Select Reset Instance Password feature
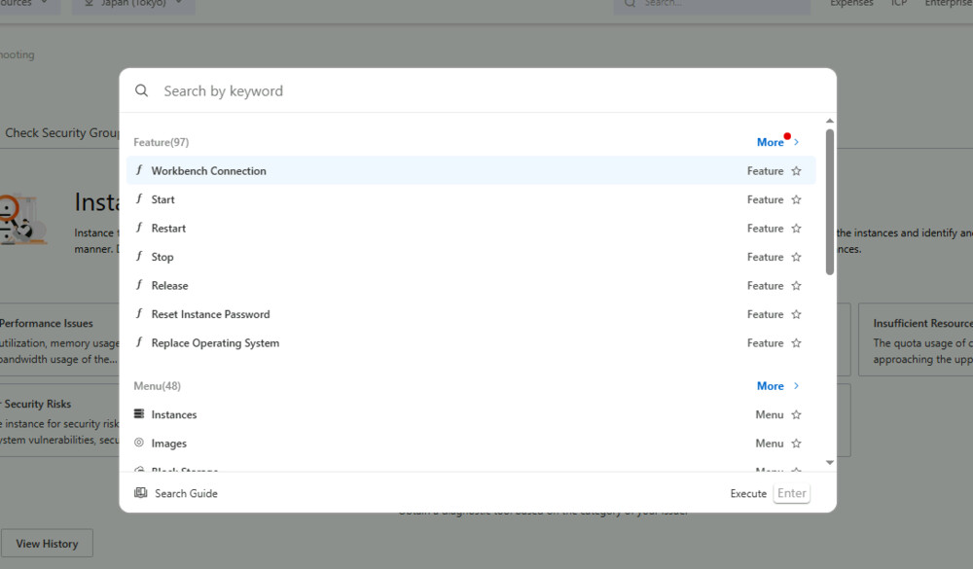 [210, 314]
